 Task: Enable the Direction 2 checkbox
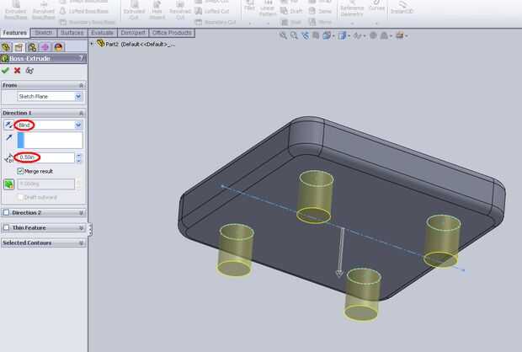pos(6,212)
